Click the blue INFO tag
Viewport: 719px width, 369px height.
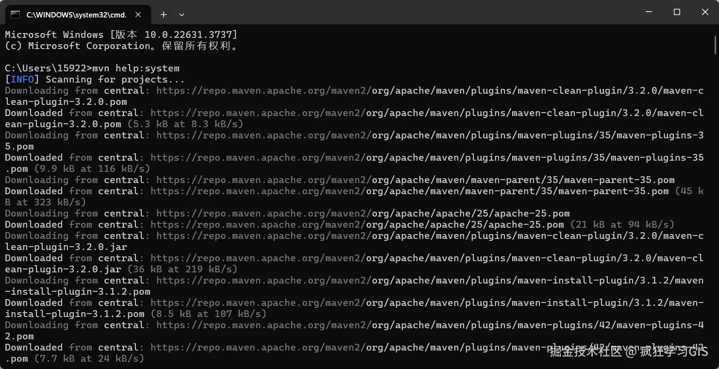click(22, 80)
